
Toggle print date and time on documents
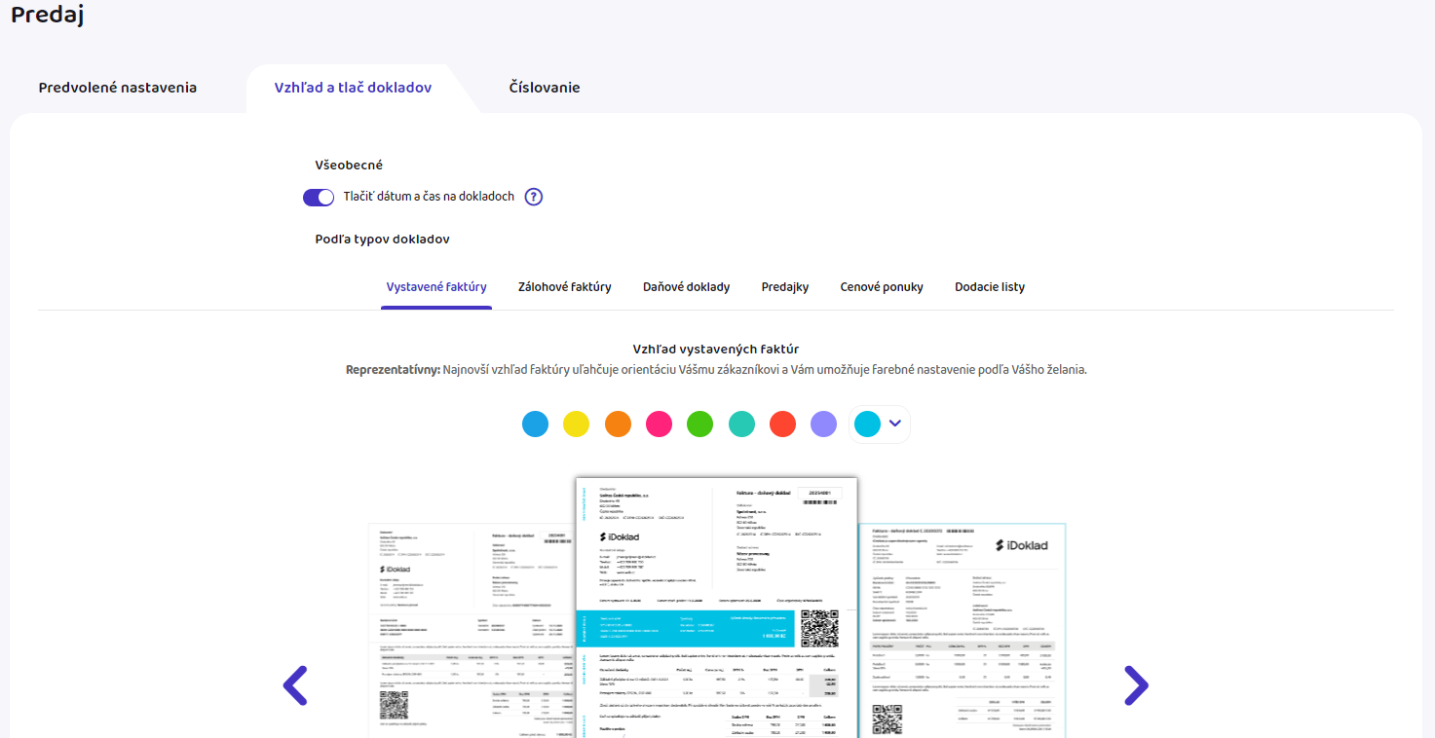[319, 198]
